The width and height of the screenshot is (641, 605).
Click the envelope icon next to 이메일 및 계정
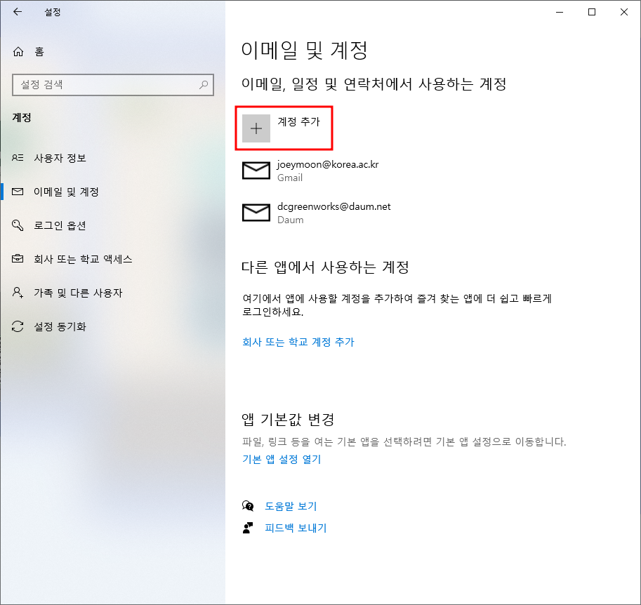coord(18,192)
